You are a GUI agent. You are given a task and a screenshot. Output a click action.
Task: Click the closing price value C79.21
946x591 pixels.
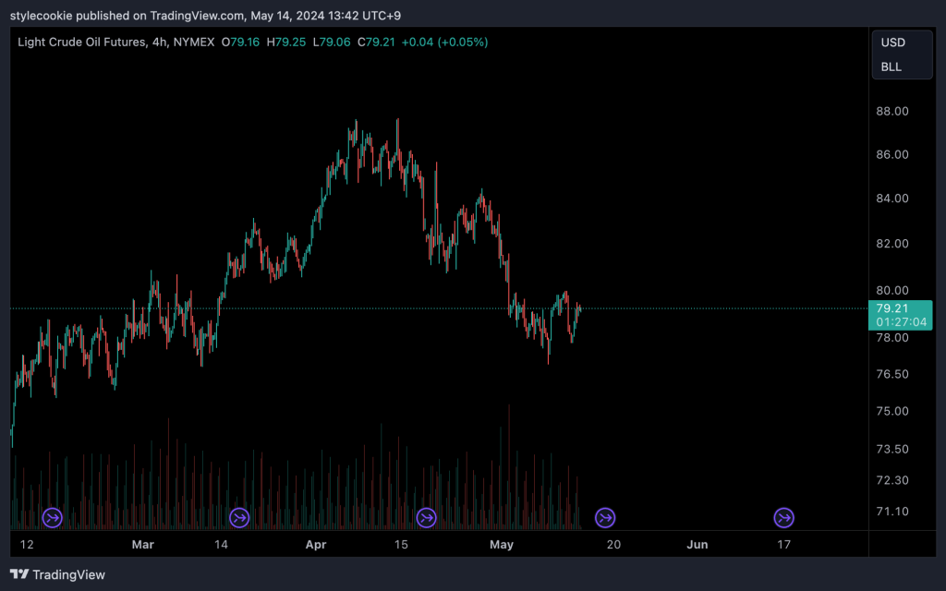coord(378,42)
